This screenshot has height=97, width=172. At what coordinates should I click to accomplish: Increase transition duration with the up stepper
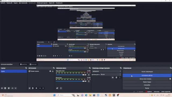click(x=120, y=74)
